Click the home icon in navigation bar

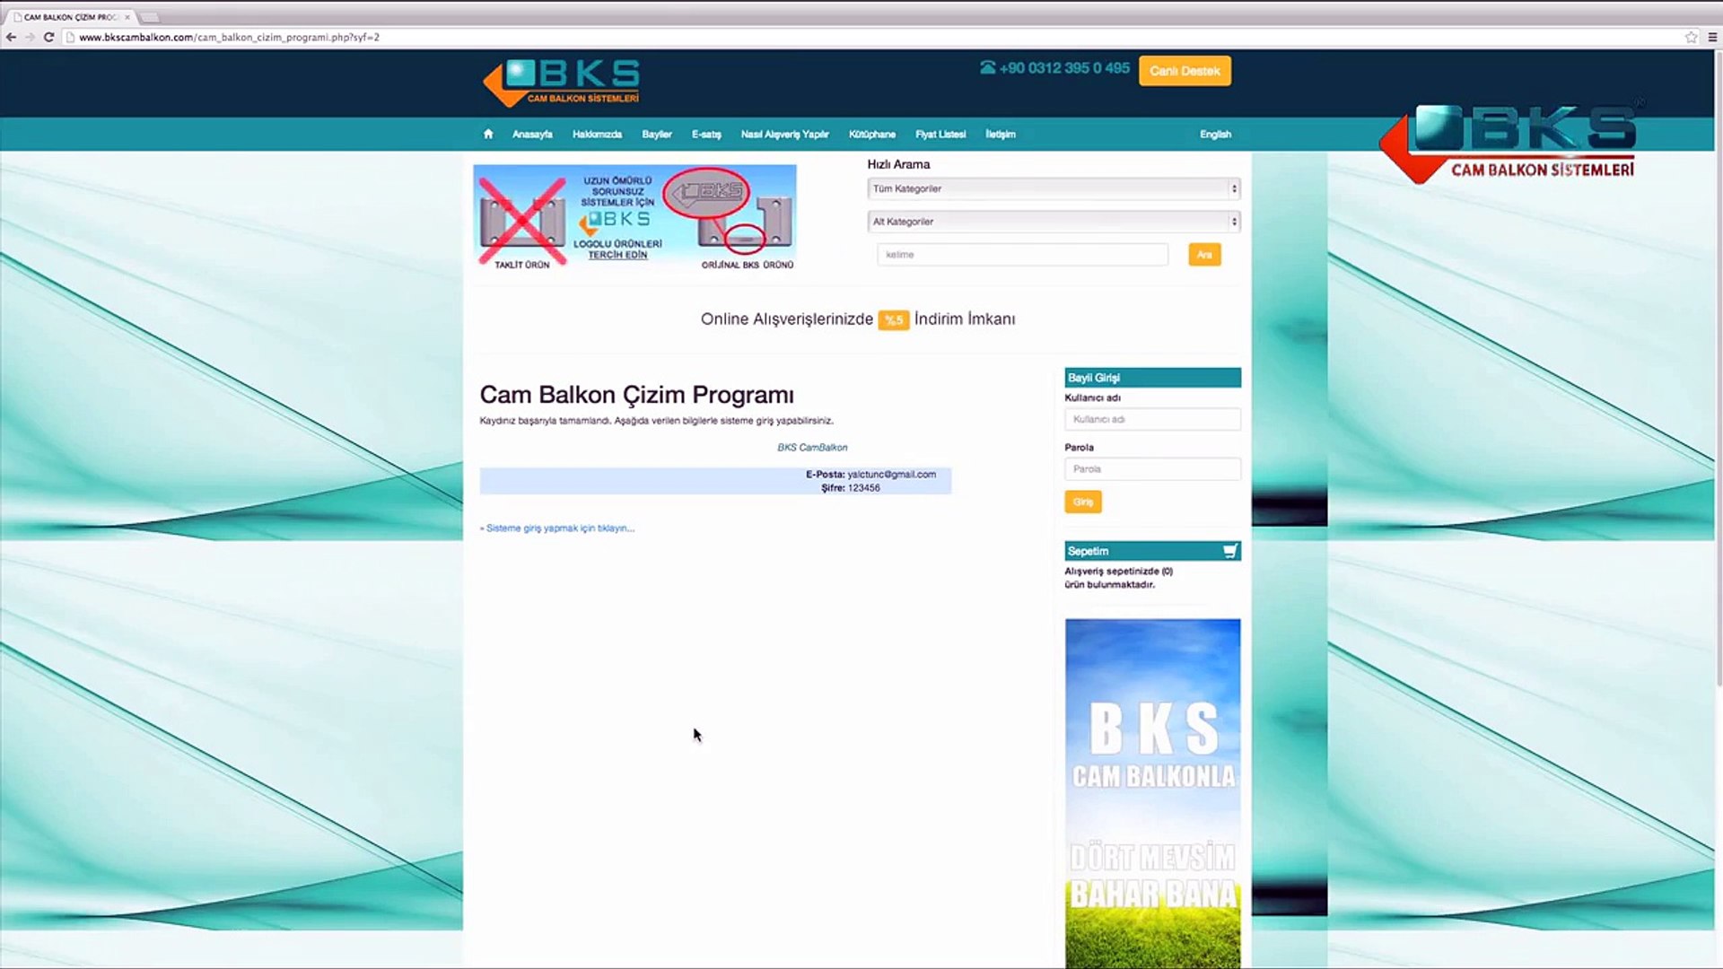(488, 134)
